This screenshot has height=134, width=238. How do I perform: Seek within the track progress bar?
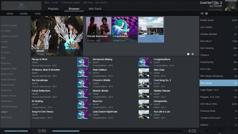click(117, 131)
